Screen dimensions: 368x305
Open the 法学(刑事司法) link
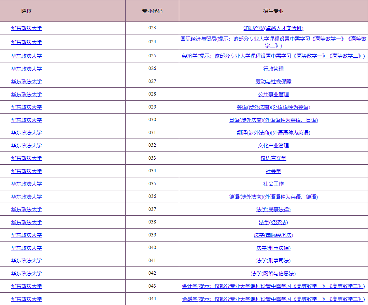click(x=273, y=260)
